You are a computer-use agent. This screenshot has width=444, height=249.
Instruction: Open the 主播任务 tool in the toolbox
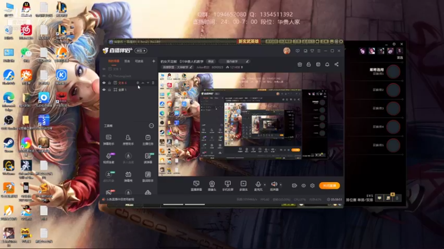(148, 140)
